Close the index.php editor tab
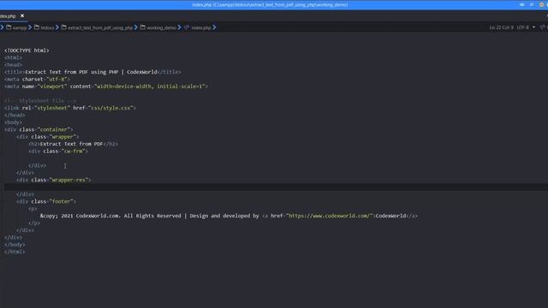Viewport: 548px width, 308px height. [x=22, y=15]
